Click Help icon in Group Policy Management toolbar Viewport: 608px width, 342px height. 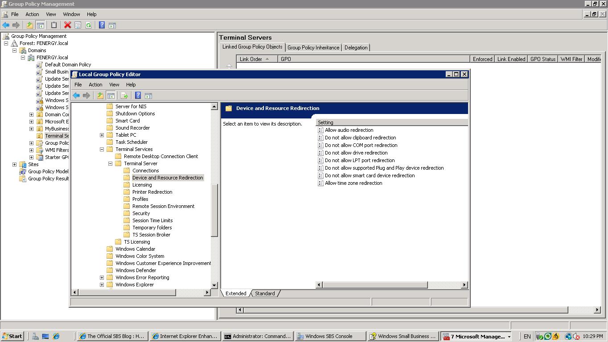(x=102, y=25)
